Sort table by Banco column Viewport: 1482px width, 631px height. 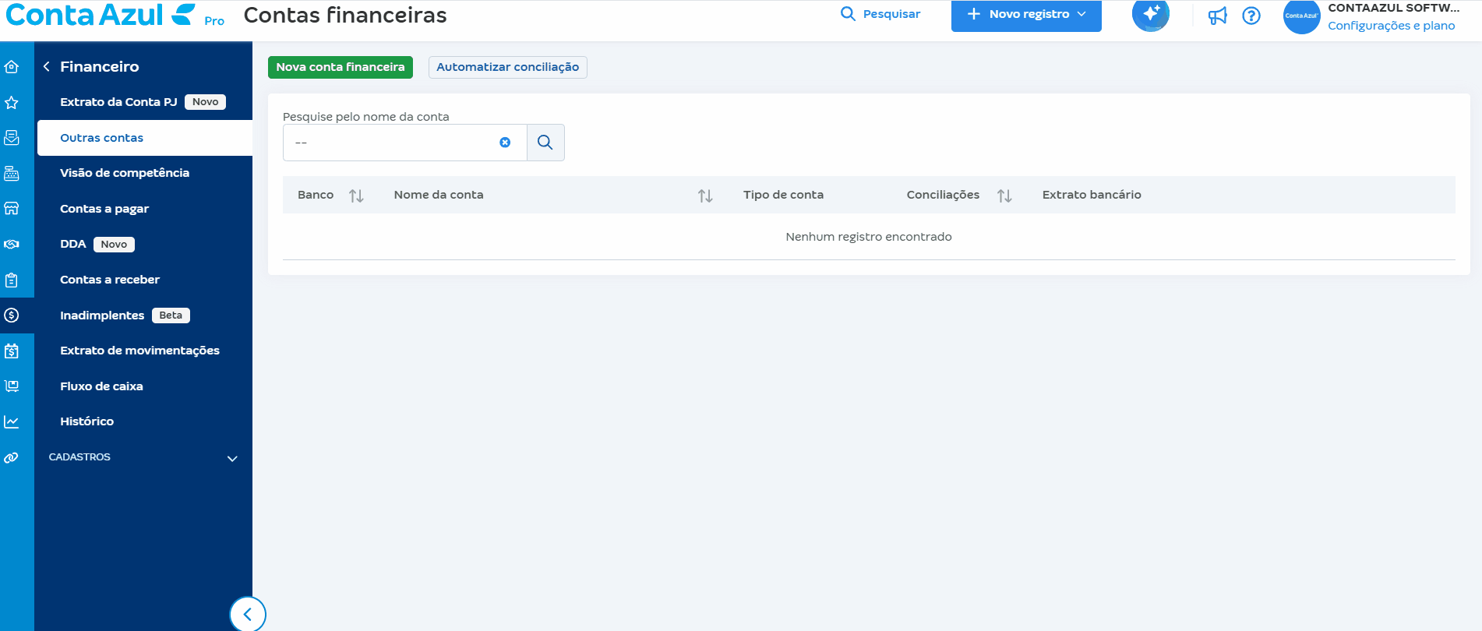click(x=356, y=196)
